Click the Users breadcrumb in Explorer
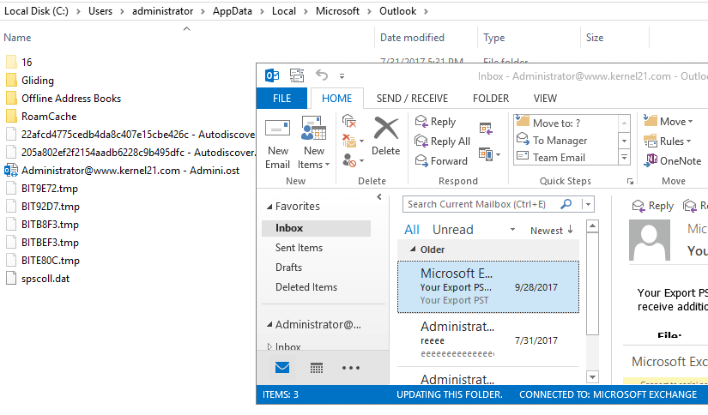The width and height of the screenshot is (708, 415). 100,11
